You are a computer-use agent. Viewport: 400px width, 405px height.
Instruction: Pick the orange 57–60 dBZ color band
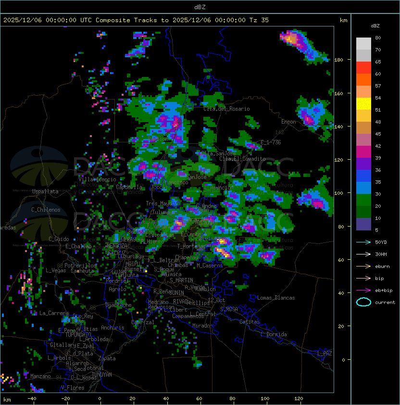[363, 80]
